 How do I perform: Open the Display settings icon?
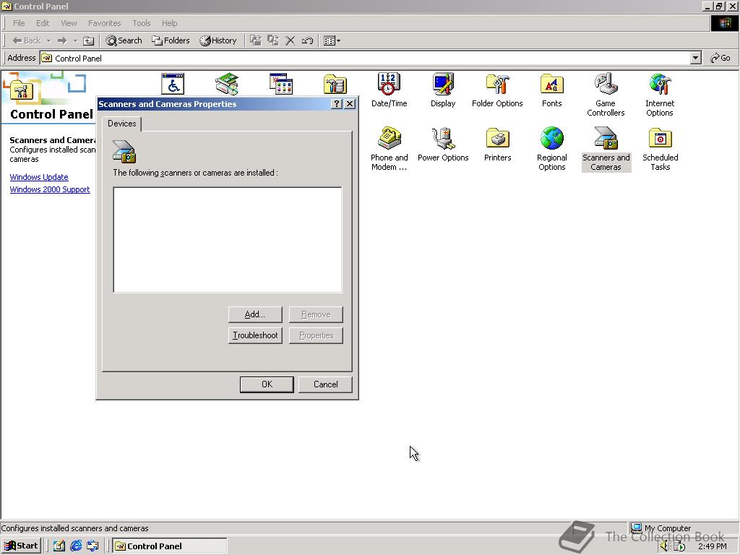coord(443,90)
